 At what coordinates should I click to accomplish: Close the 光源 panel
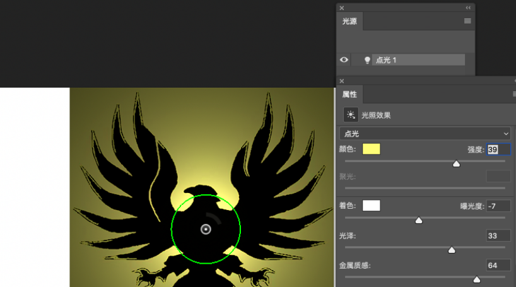point(342,8)
